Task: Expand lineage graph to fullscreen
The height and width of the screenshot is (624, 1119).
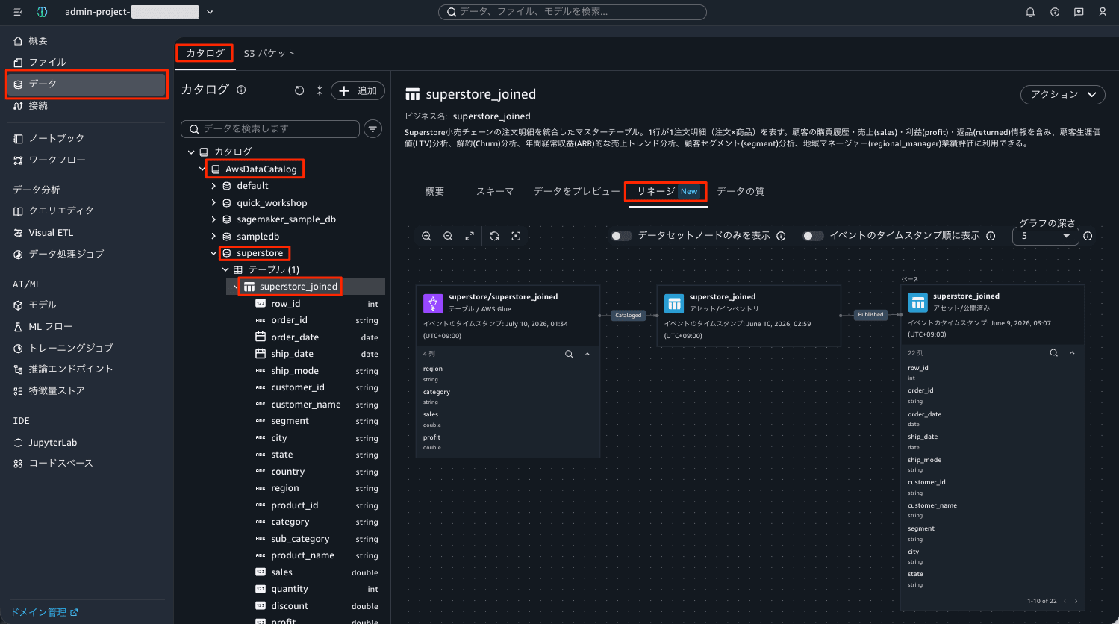Action: (x=470, y=236)
